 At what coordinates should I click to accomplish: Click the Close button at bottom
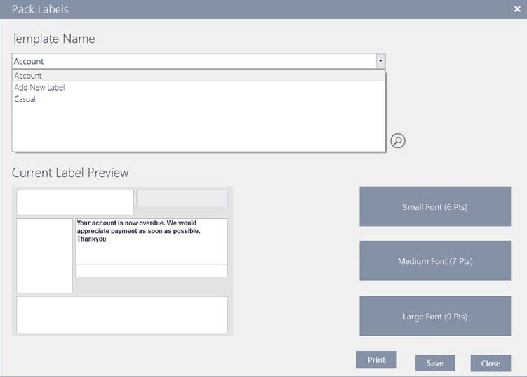(491, 363)
